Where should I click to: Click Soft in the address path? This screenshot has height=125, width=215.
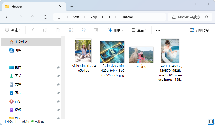[x=76, y=17]
